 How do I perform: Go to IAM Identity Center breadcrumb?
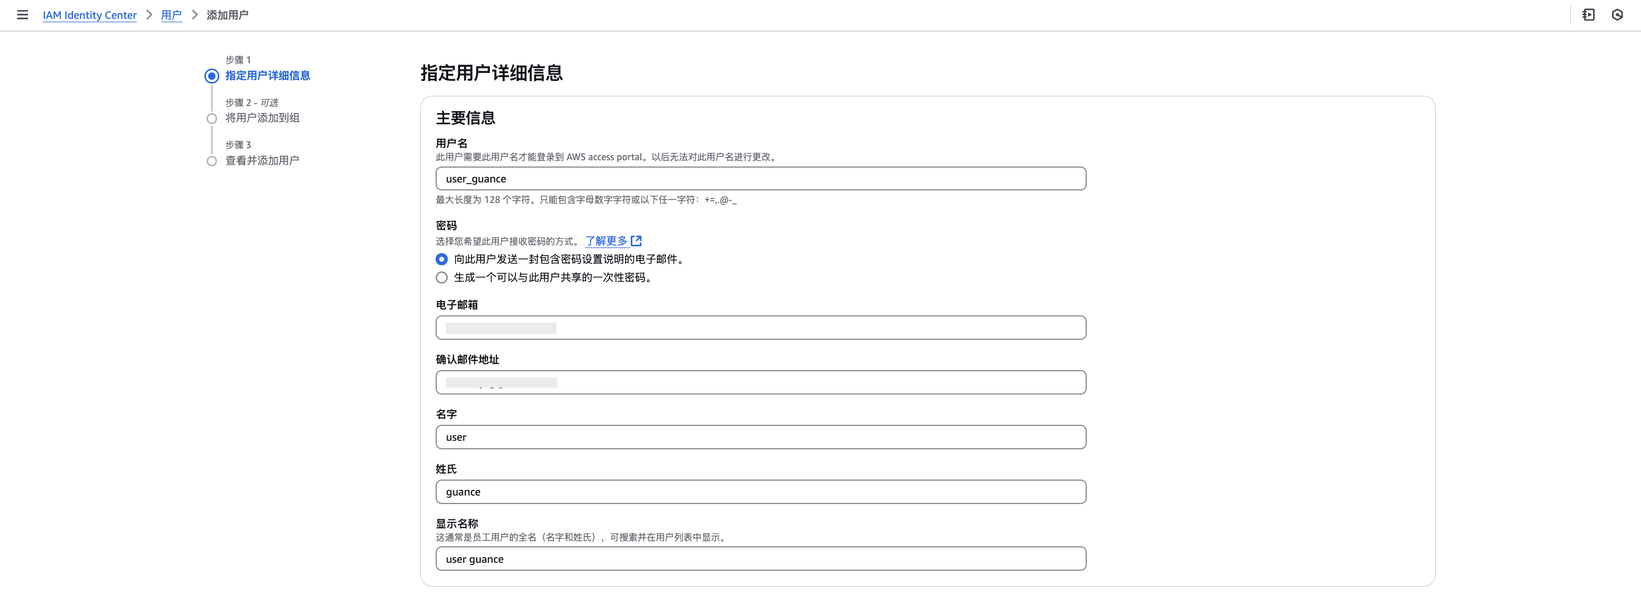[x=90, y=15]
